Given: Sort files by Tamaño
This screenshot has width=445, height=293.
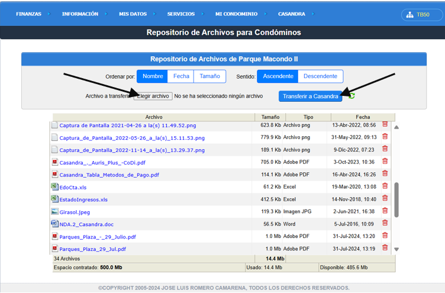Looking at the screenshot, I should pyautogui.click(x=209, y=76).
